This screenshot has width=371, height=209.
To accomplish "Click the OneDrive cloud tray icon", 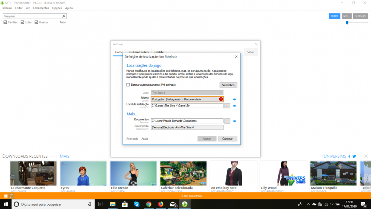I will point(314,204).
